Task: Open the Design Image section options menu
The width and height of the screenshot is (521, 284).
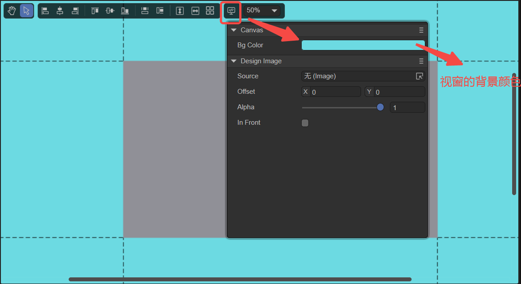Action: pyautogui.click(x=421, y=61)
